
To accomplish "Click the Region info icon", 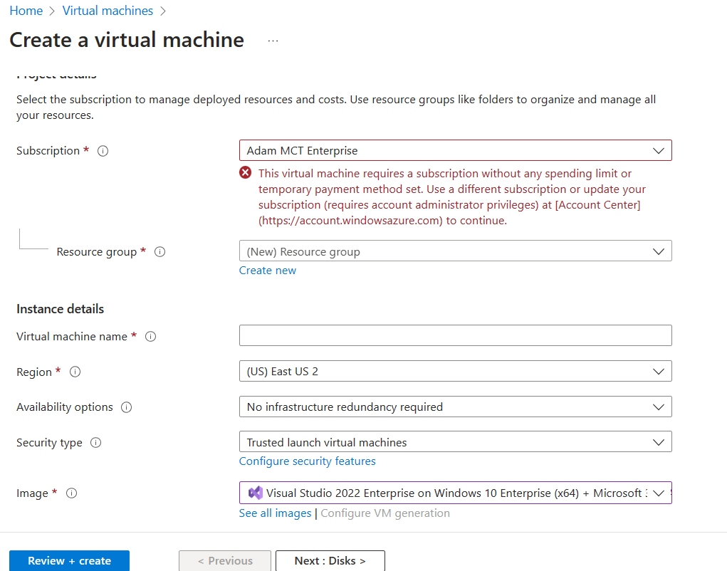I will click(75, 372).
